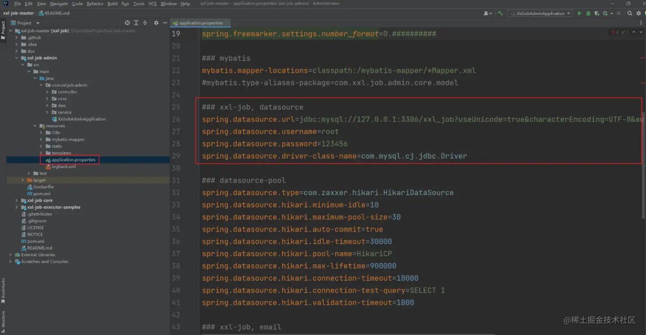Open the Refactor menu

point(95,4)
